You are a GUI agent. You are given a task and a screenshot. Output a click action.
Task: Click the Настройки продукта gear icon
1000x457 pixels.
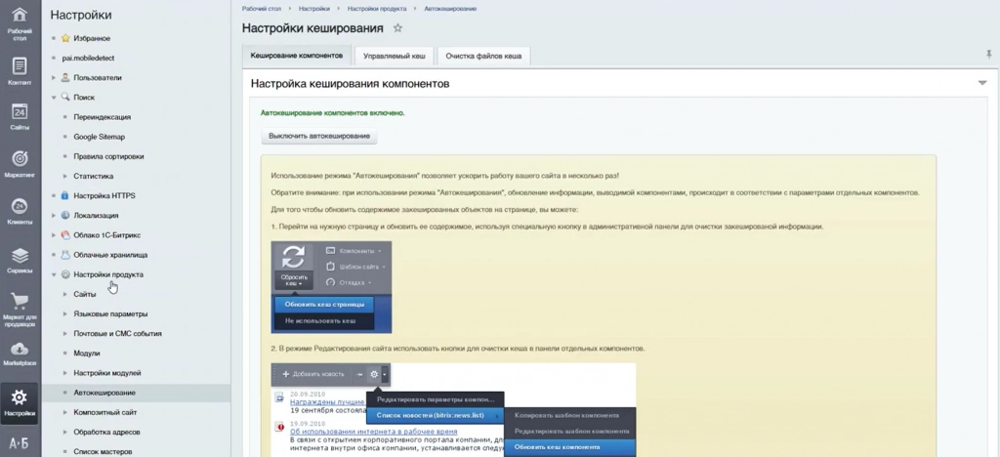65,274
